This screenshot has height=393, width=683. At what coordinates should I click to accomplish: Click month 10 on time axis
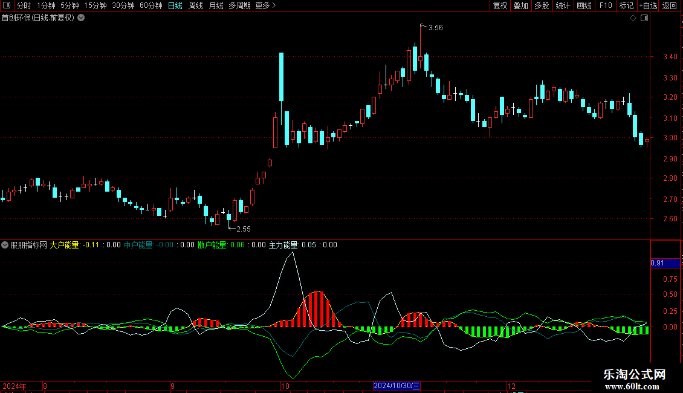pyautogui.click(x=285, y=386)
